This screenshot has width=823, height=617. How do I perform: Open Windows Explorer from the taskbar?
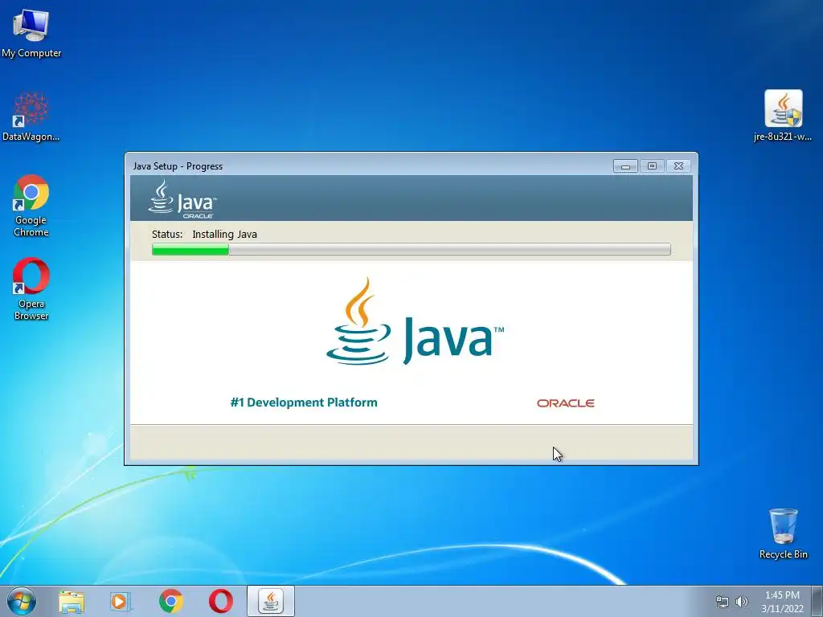tap(72, 601)
